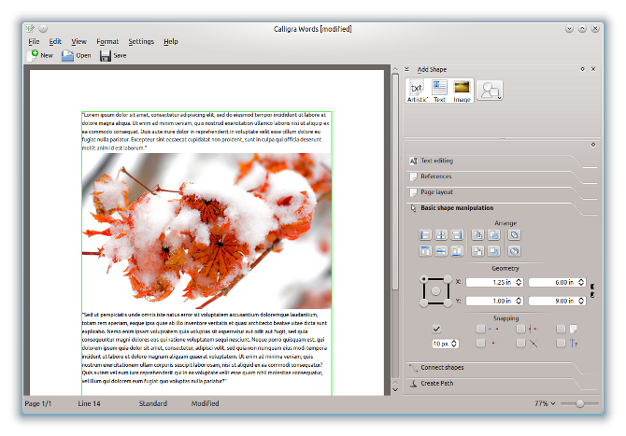Click the width 6.00 in field
626x436 pixels.
point(557,282)
